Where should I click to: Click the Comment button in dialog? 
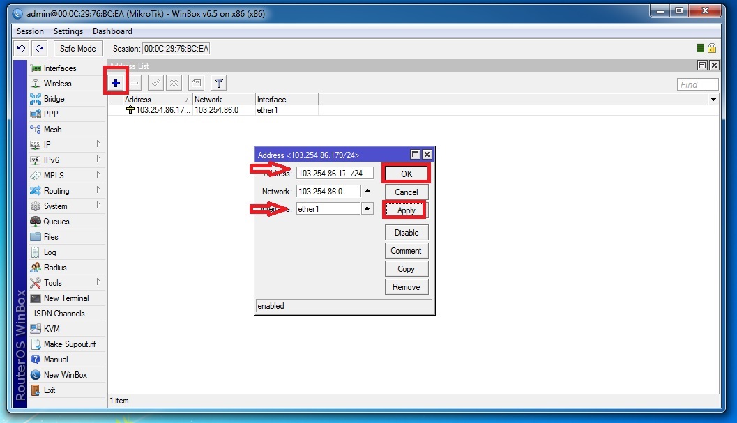tap(406, 250)
